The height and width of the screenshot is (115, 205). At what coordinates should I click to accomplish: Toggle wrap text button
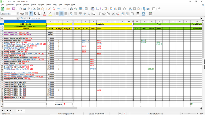tap(71, 14)
